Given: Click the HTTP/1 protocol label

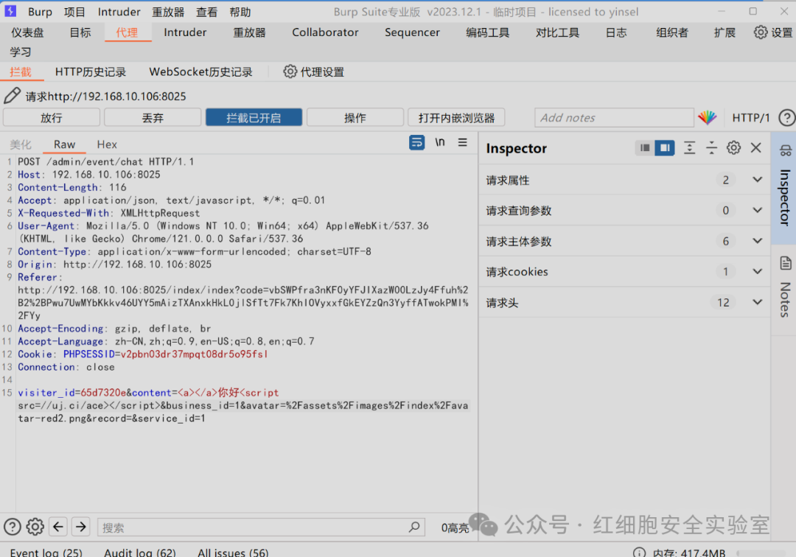Looking at the screenshot, I should (751, 118).
